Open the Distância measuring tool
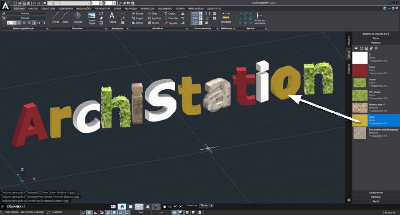400x215 pixels. (226, 18)
